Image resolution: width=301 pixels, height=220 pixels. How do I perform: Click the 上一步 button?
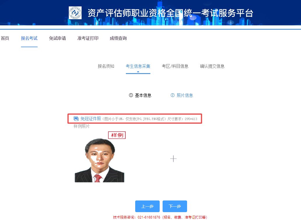coord(147,206)
